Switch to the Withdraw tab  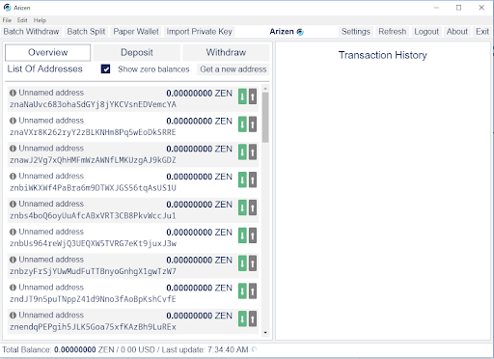(x=226, y=52)
